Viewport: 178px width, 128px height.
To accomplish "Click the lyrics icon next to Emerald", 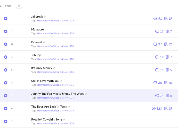I will coord(44,43).
